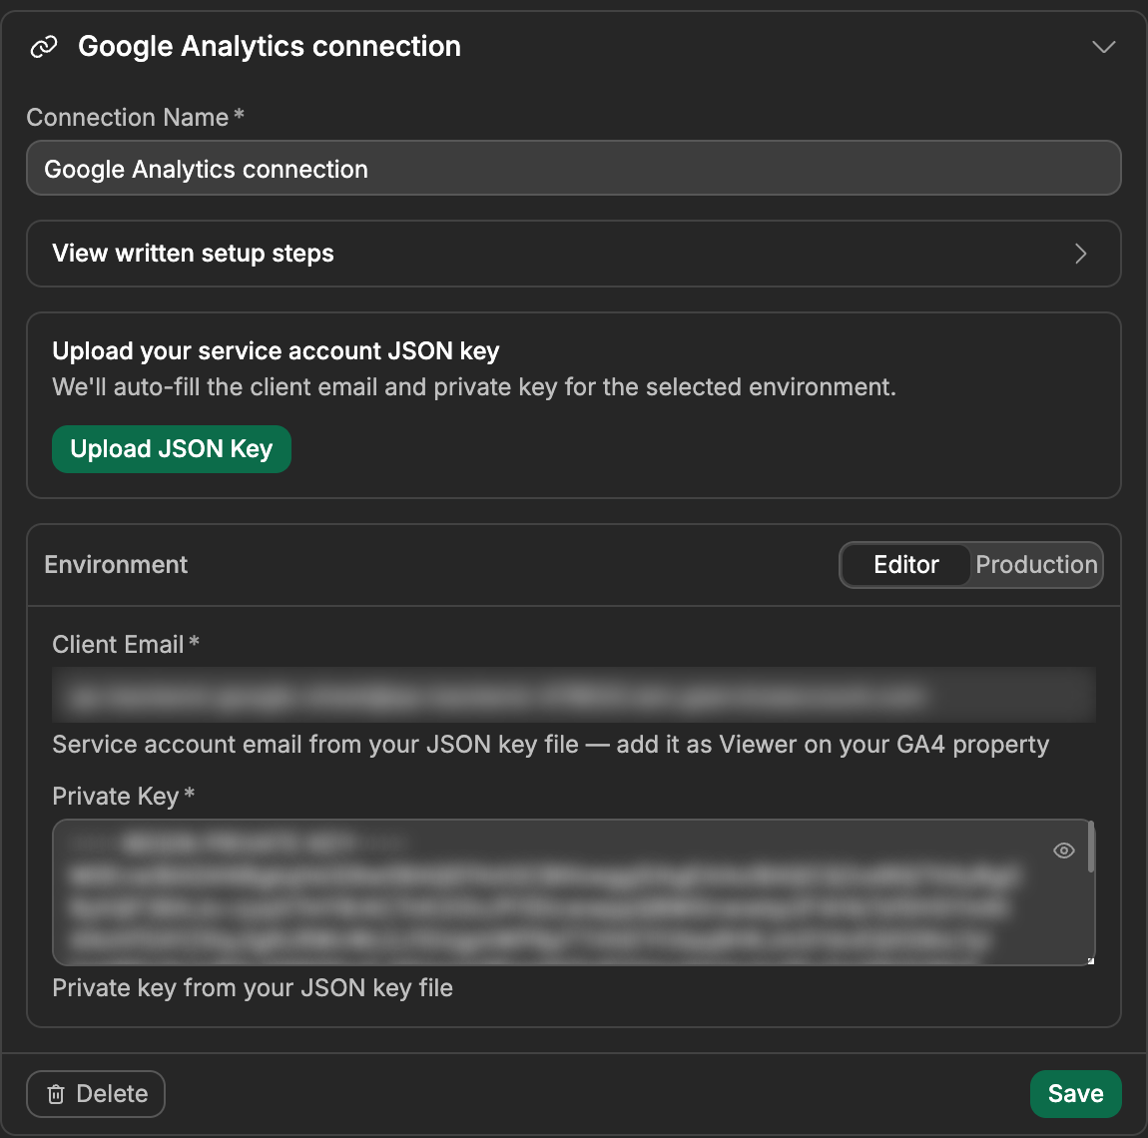Click the 'Service account email from your JSON key file' hint
The height and width of the screenshot is (1138, 1148).
551,744
